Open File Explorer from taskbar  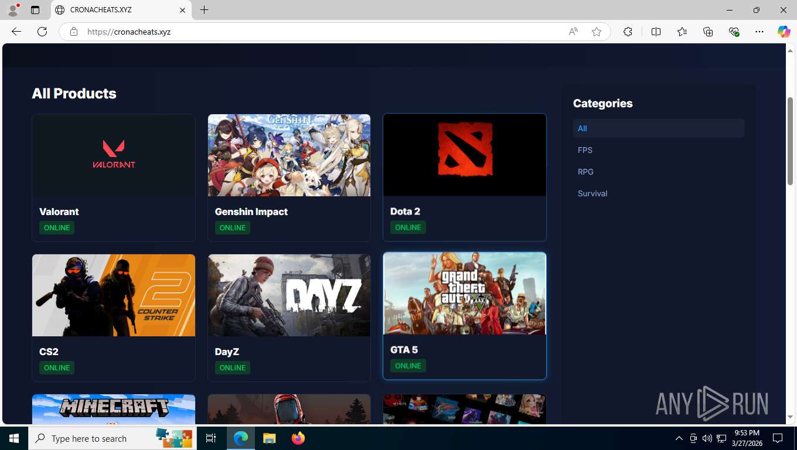pos(269,438)
